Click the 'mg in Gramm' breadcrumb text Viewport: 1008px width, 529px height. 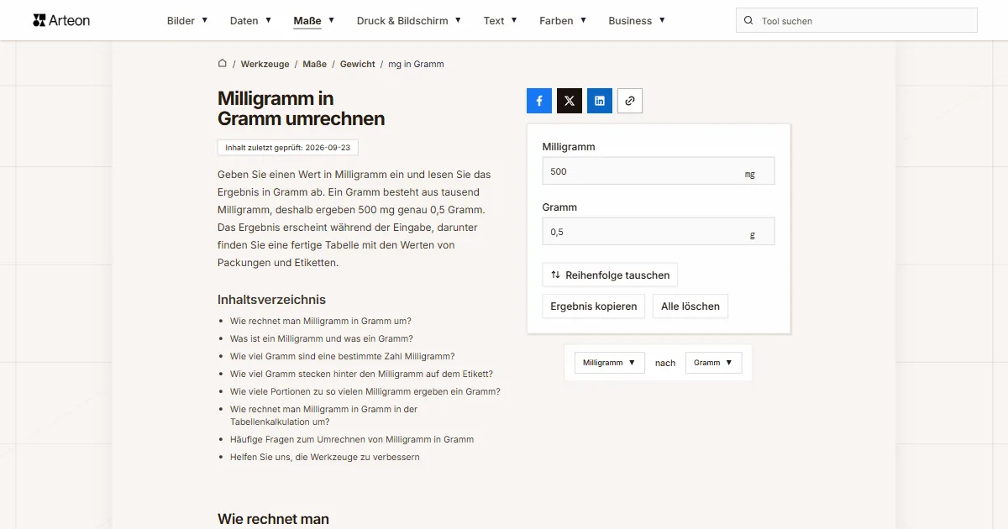[x=416, y=64]
